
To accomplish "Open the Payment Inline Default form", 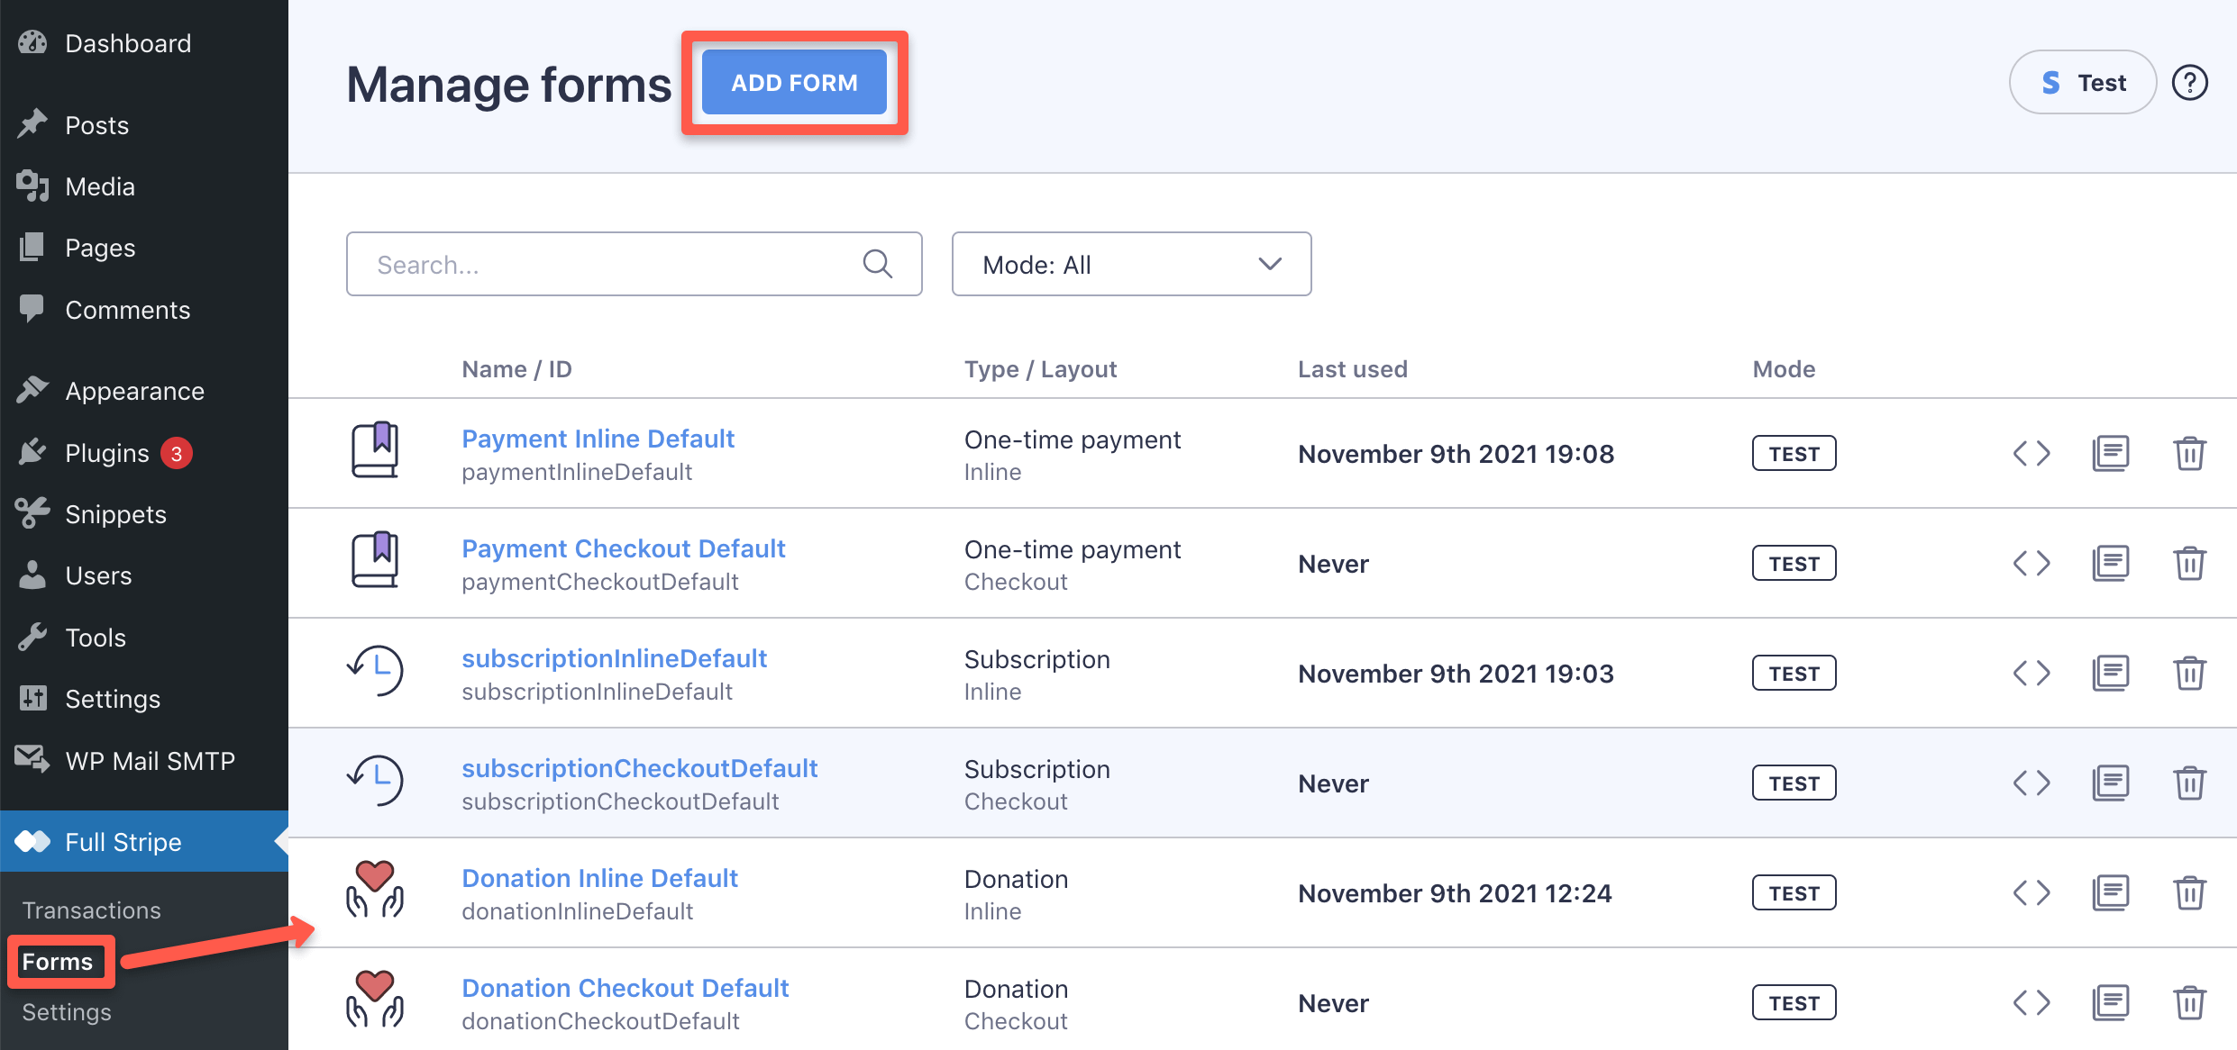I will pos(598,439).
